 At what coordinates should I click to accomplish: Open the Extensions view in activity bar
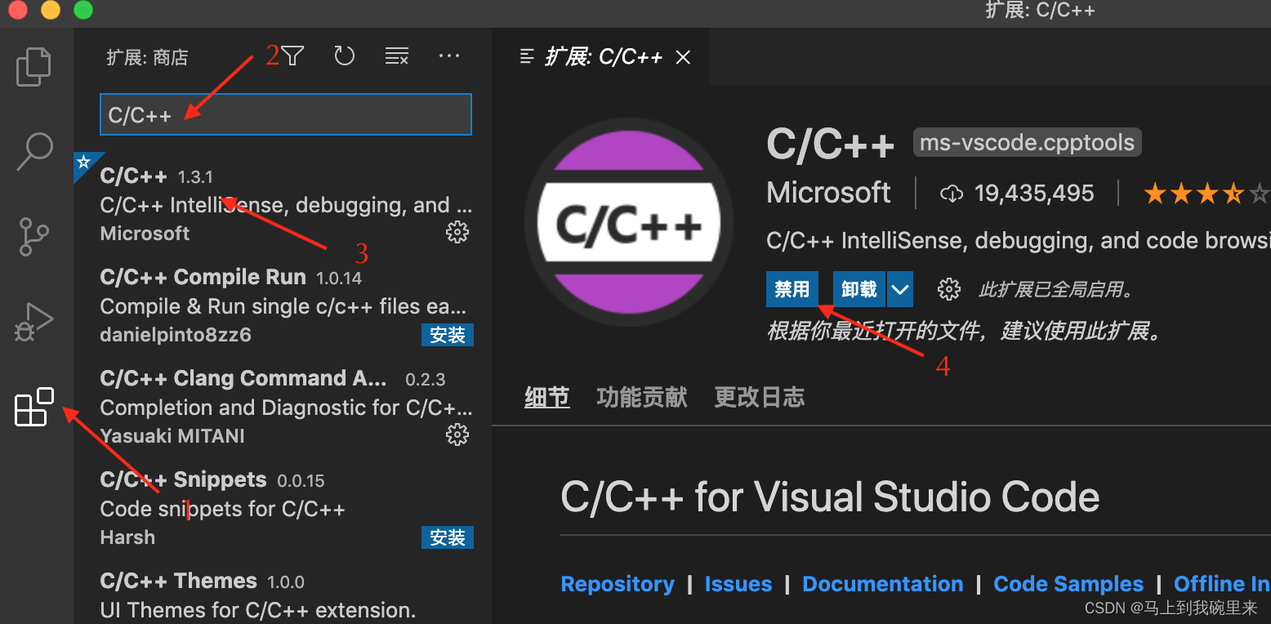tap(34, 407)
